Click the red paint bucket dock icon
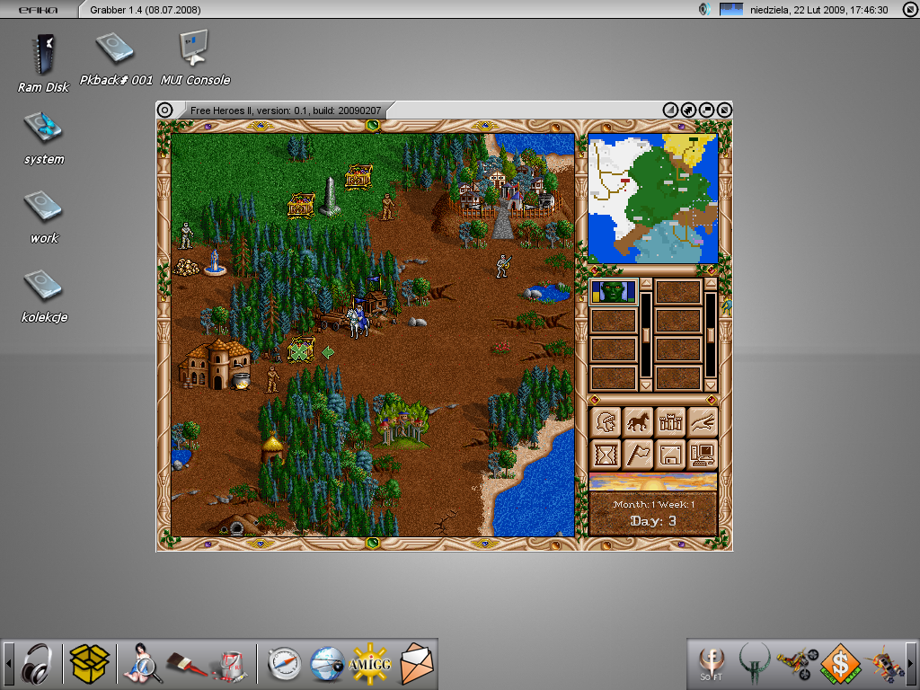This screenshot has width=920, height=690. [x=229, y=666]
